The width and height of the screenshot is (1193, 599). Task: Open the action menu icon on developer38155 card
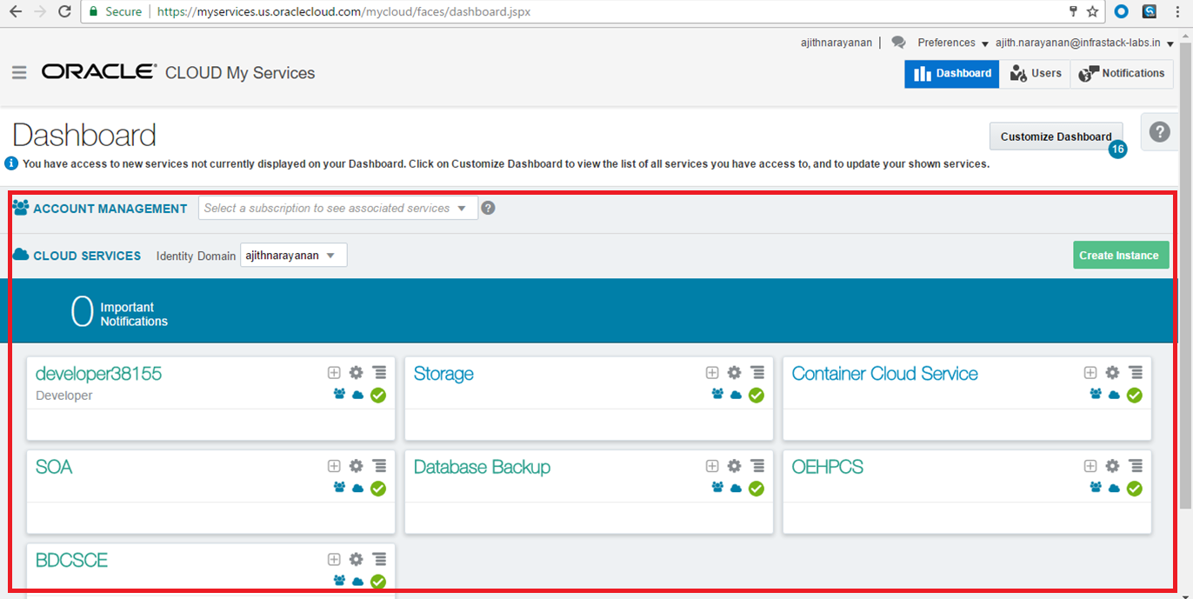379,372
